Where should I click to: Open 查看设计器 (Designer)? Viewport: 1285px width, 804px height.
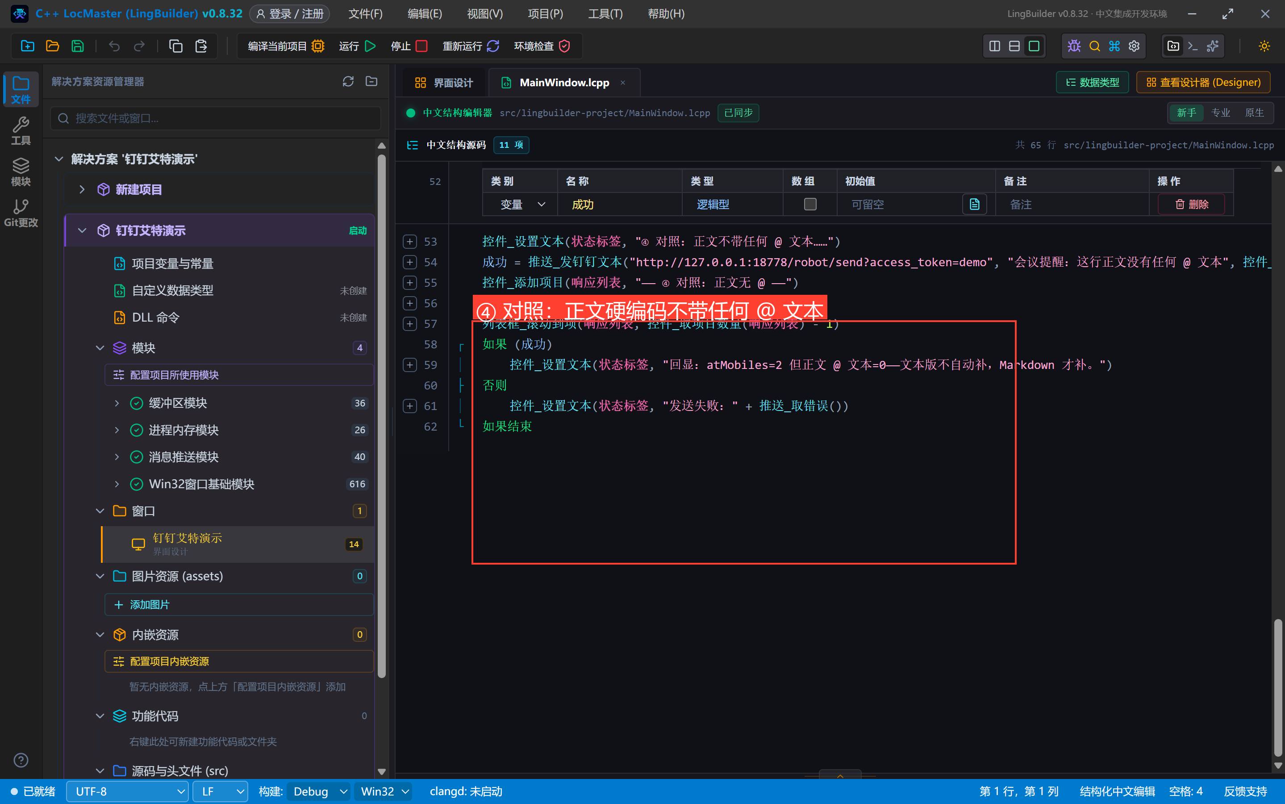1203,83
